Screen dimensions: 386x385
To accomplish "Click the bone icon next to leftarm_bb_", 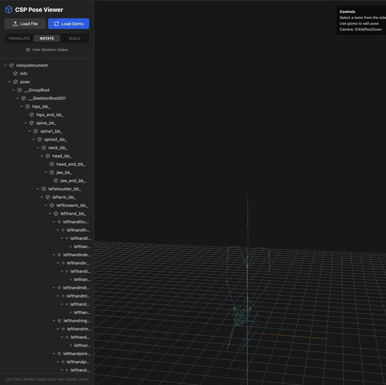I will [48, 197].
